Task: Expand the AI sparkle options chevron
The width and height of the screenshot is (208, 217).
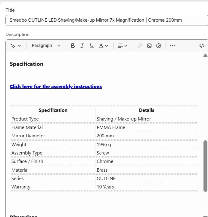Action: point(19,46)
